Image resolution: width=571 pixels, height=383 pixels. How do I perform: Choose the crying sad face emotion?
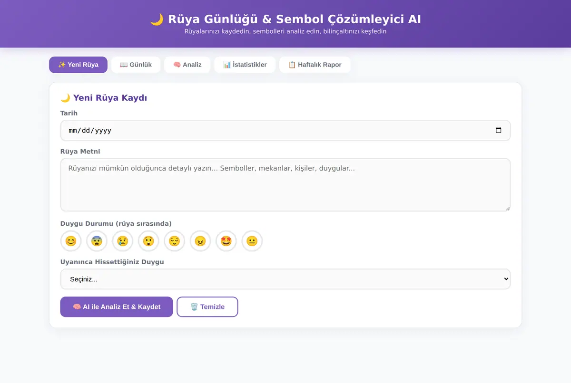(x=123, y=241)
